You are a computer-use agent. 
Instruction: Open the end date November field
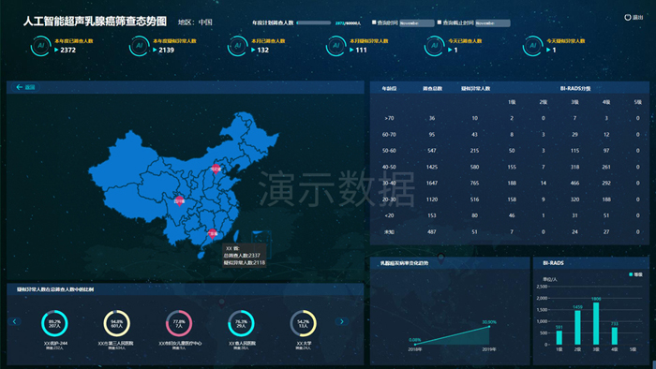(x=492, y=23)
